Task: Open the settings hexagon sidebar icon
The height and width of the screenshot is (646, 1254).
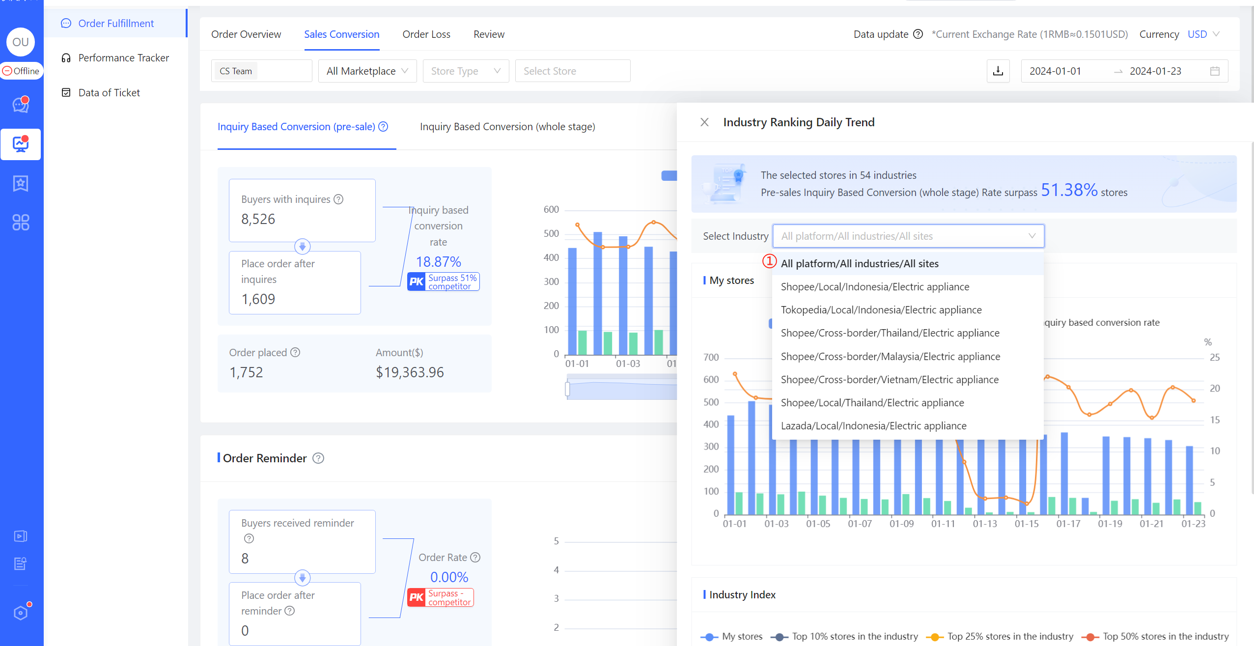Action: 21,613
